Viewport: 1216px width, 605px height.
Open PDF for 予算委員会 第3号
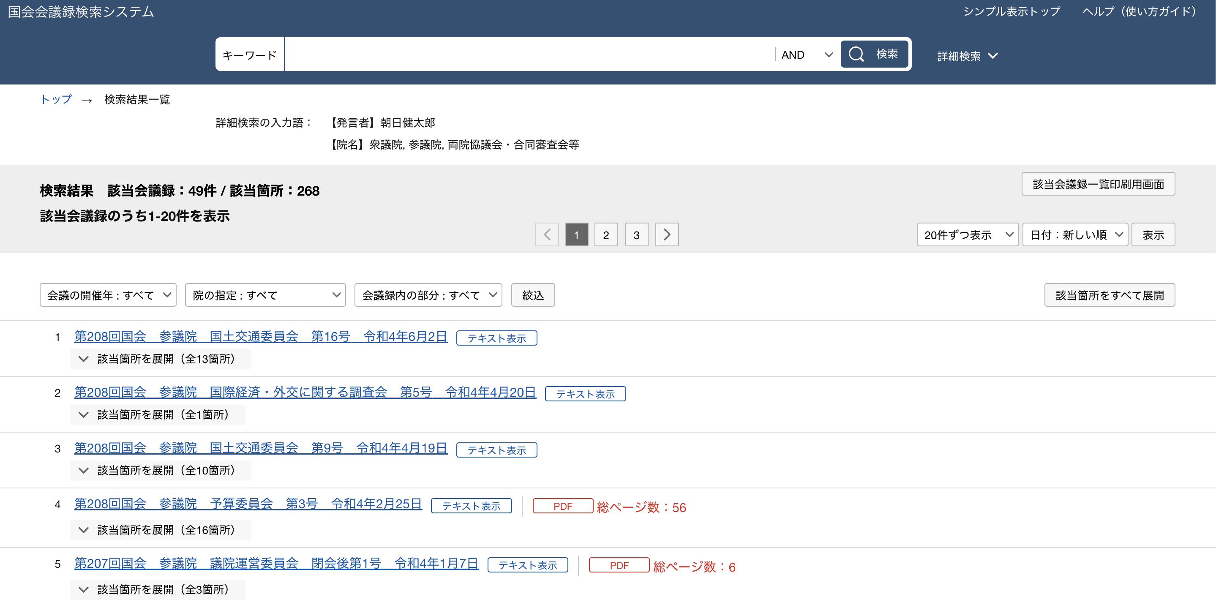click(563, 505)
